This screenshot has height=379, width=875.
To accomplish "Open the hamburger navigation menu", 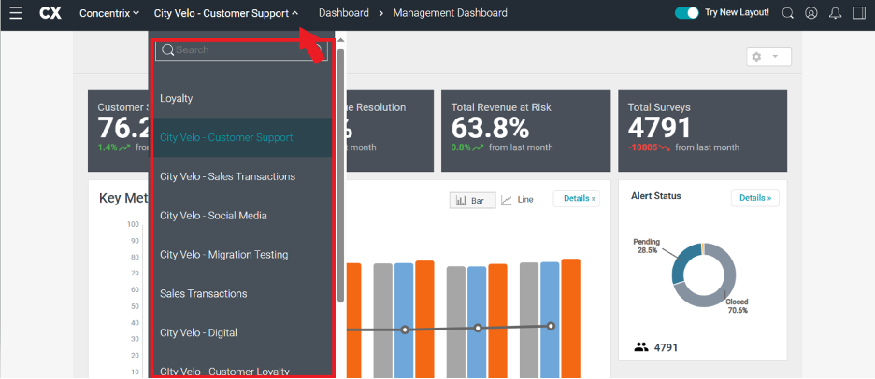I will click(16, 13).
